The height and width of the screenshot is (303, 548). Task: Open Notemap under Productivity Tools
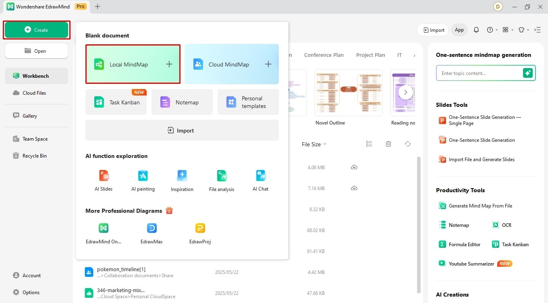(454, 225)
